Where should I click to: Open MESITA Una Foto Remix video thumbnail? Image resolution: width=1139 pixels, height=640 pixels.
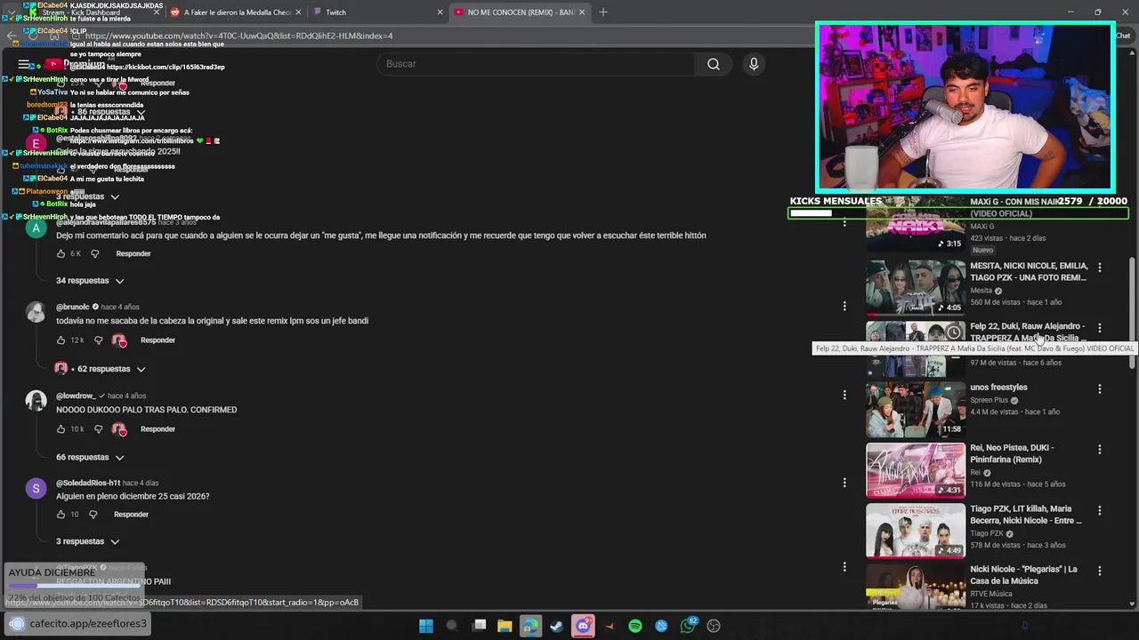tap(916, 288)
